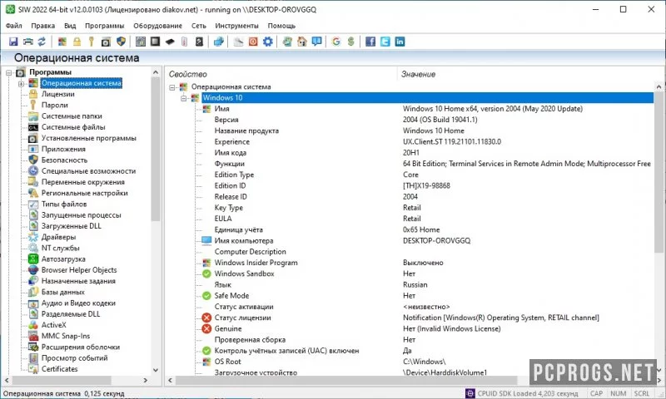Click the SIW app icon in title bar
This screenshot has width=666, height=399.
tap(10, 9)
